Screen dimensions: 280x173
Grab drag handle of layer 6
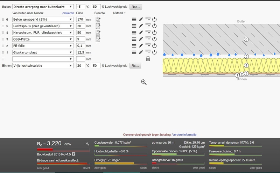tap(3, 20)
